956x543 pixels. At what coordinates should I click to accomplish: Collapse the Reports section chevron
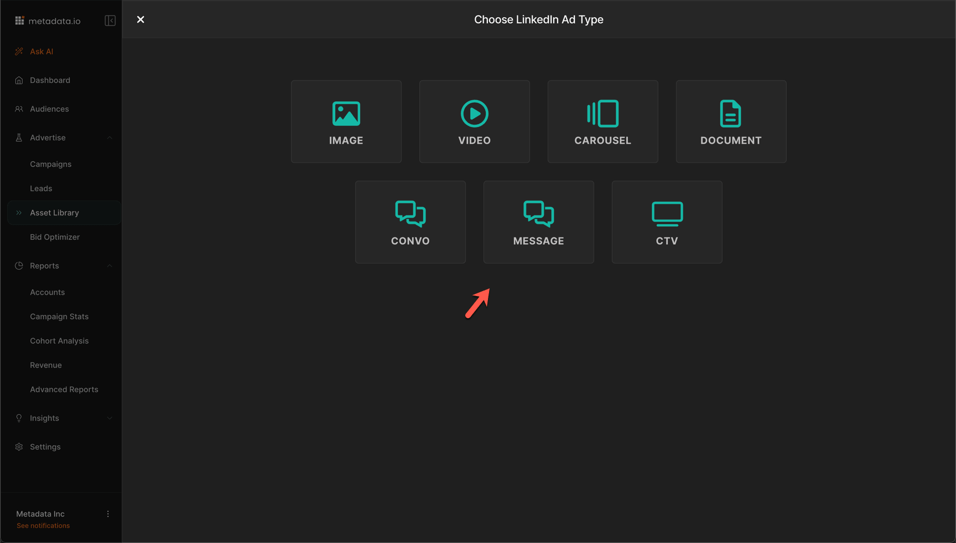pyautogui.click(x=110, y=266)
